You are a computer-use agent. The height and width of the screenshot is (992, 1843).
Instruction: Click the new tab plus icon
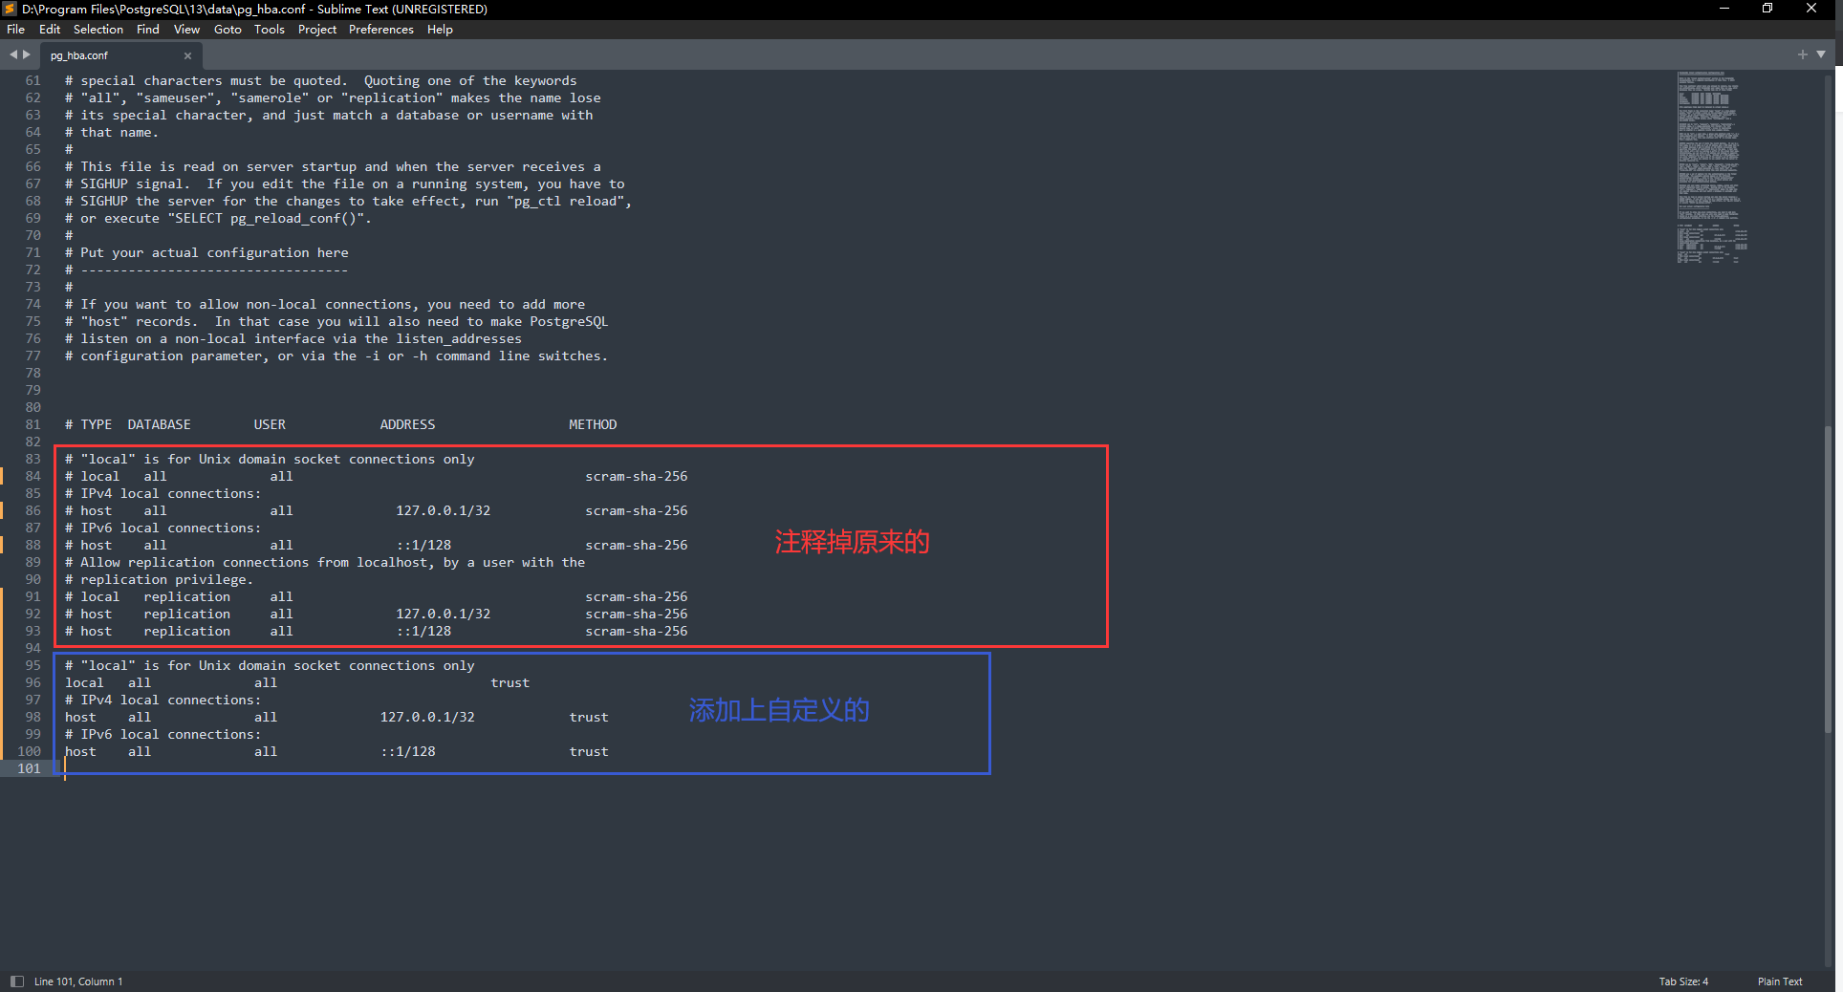pos(1802,54)
